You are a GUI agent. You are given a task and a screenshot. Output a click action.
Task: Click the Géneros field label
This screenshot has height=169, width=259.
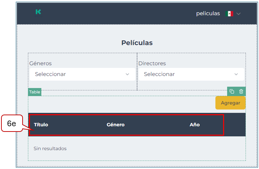coord(41,64)
